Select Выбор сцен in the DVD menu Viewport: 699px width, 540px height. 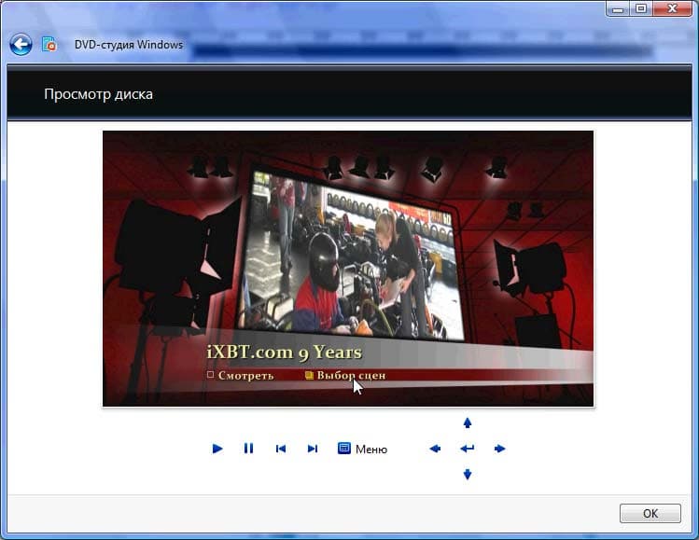coord(345,376)
